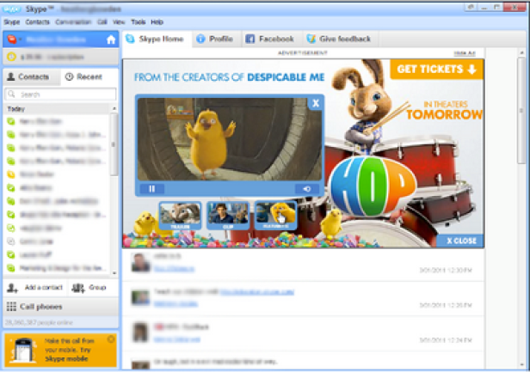Open the Call menu

(102, 22)
